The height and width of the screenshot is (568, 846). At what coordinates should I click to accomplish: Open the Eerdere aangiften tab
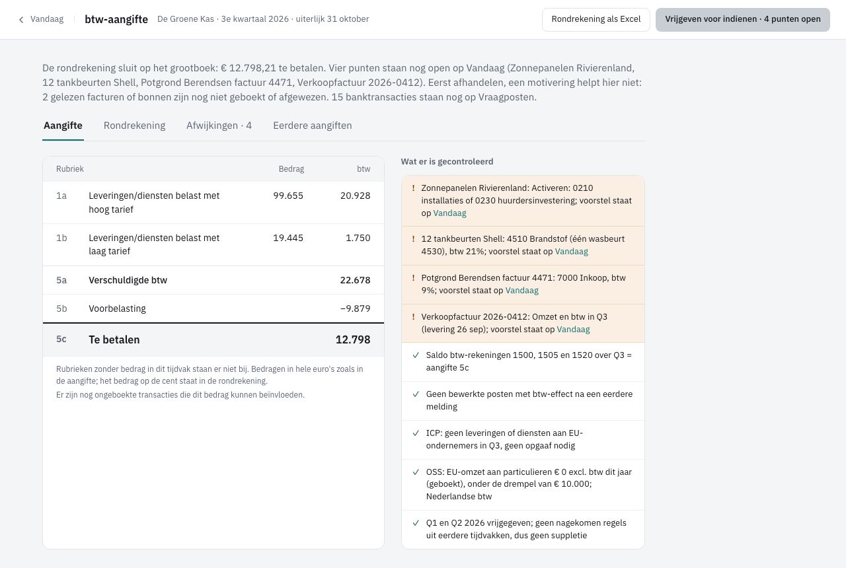tap(313, 125)
